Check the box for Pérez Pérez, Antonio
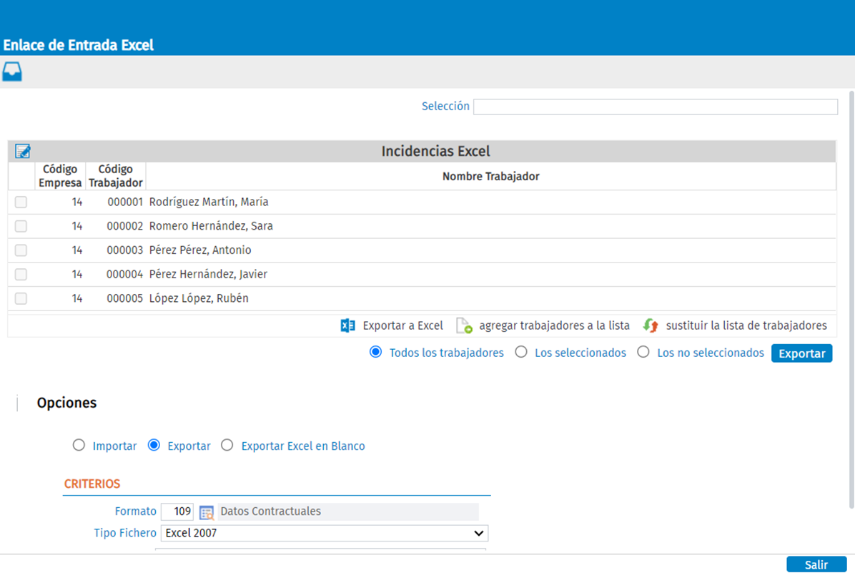855x573 pixels. point(21,250)
